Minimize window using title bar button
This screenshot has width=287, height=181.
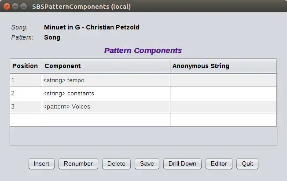[15, 7]
